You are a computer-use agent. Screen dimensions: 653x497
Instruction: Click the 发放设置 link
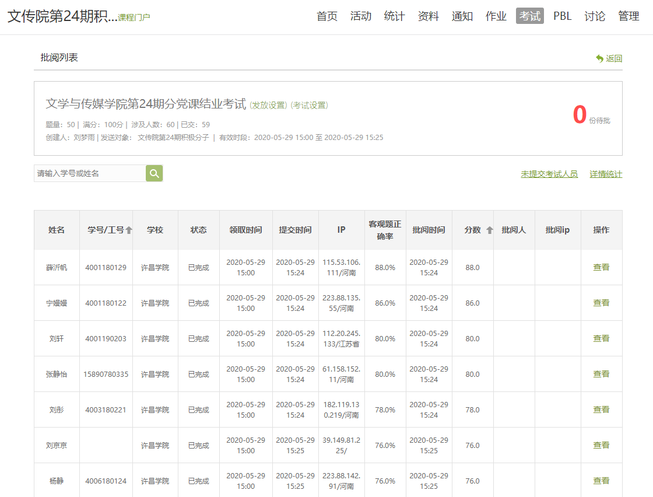[x=268, y=106]
